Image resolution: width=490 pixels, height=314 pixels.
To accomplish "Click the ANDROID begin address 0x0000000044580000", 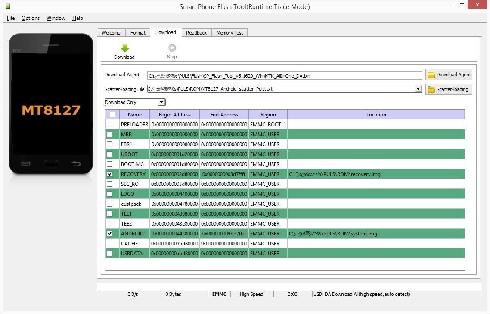I will 175,233.
